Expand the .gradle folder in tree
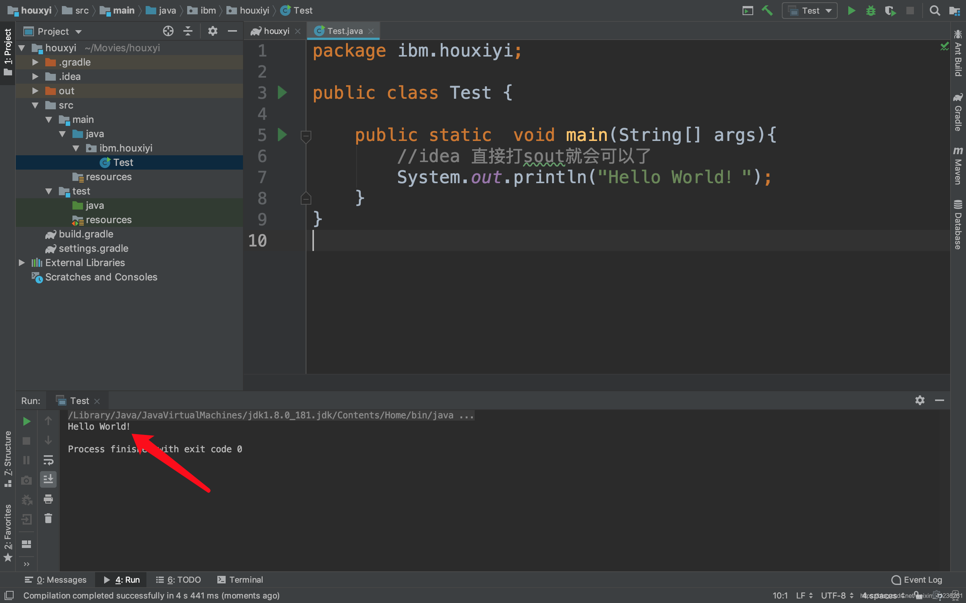This screenshot has width=966, height=603. [x=35, y=62]
